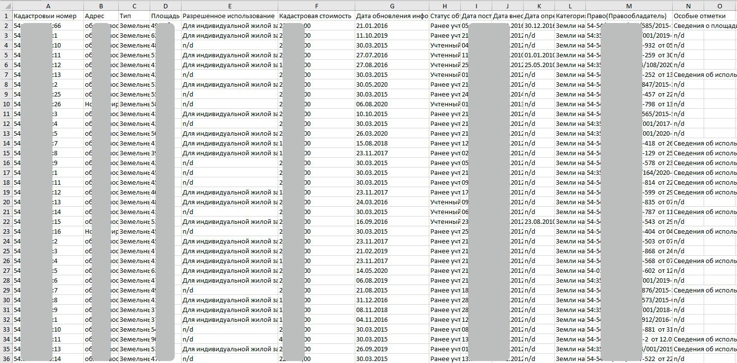Select the cell with date 21.02.2019
The image size is (737, 363).
[392, 251]
